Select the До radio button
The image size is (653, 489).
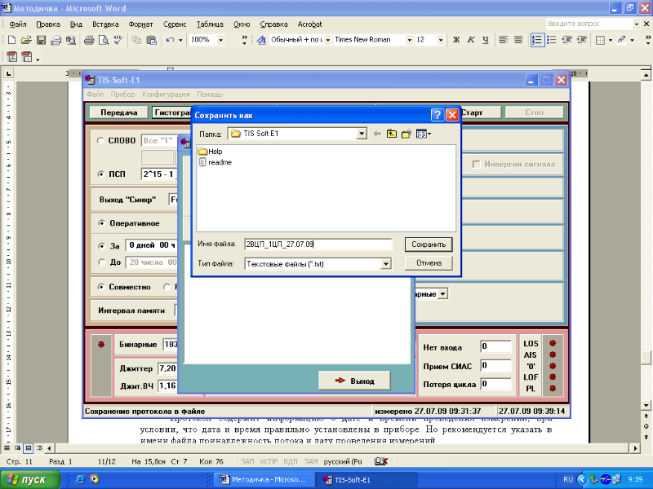pyautogui.click(x=101, y=262)
